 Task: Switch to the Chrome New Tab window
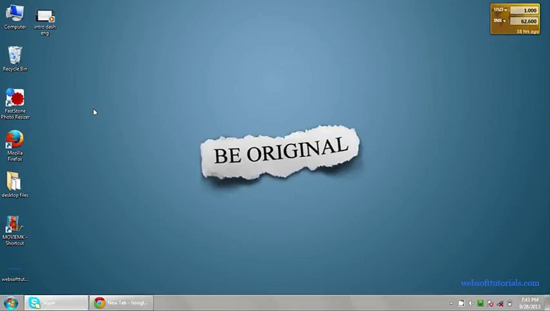pyautogui.click(x=121, y=303)
